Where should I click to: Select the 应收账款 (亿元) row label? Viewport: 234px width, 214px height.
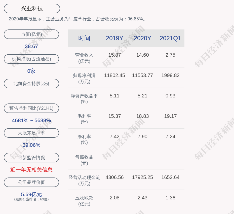tap(84, 201)
